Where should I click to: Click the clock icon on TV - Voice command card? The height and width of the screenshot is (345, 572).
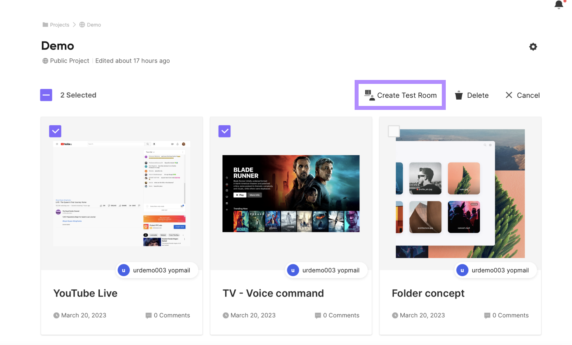226,315
